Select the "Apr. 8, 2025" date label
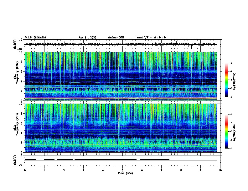 tap(87, 37)
